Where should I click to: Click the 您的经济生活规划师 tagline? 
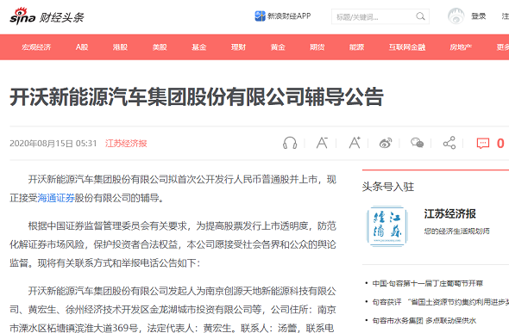coord(456,231)
